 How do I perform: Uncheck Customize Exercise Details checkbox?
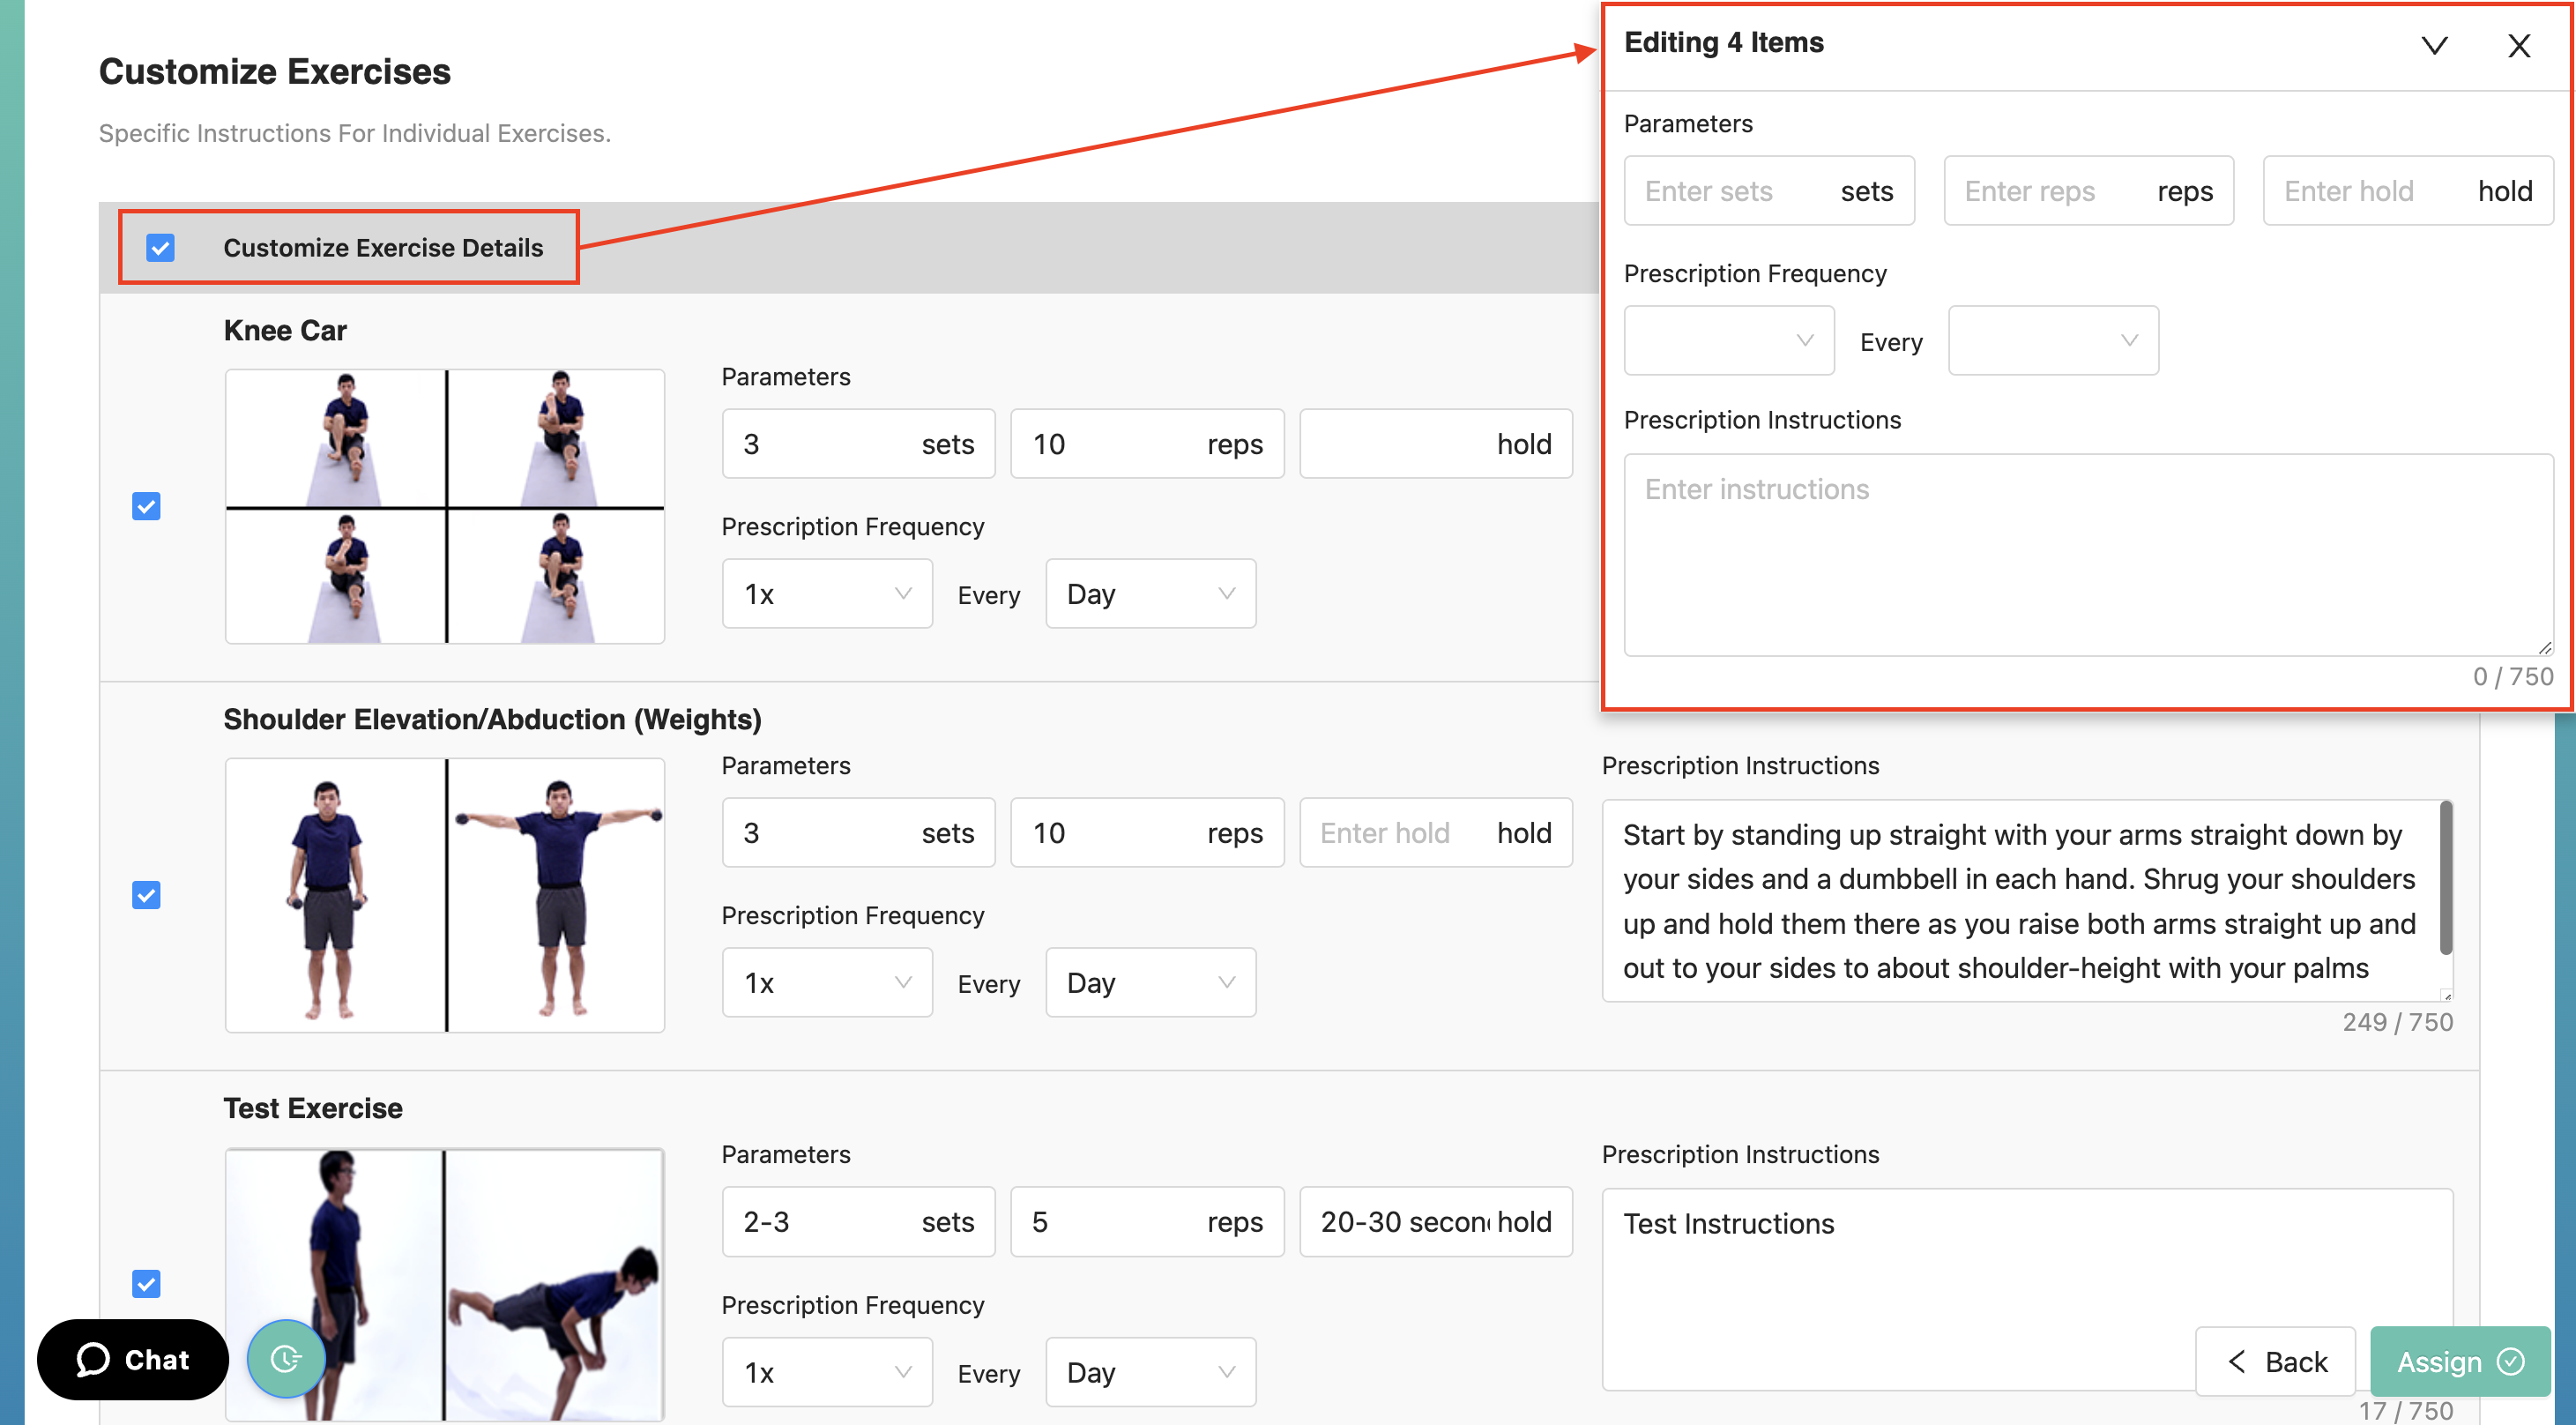[160, 247]
